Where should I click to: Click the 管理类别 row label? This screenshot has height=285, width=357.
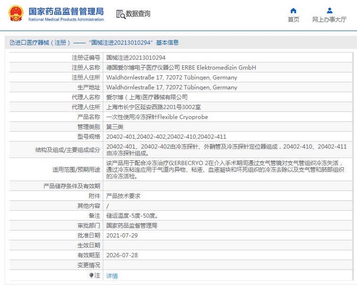coord(89,127)
